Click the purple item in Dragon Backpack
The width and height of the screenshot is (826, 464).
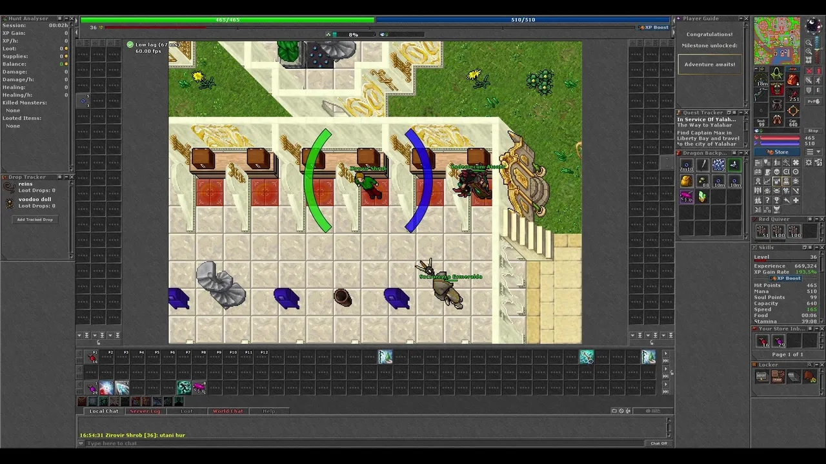[x=687, y=197]
